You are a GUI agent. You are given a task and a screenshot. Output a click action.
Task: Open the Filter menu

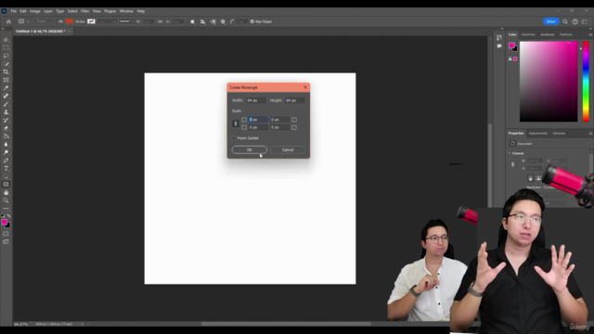(84, 11)
